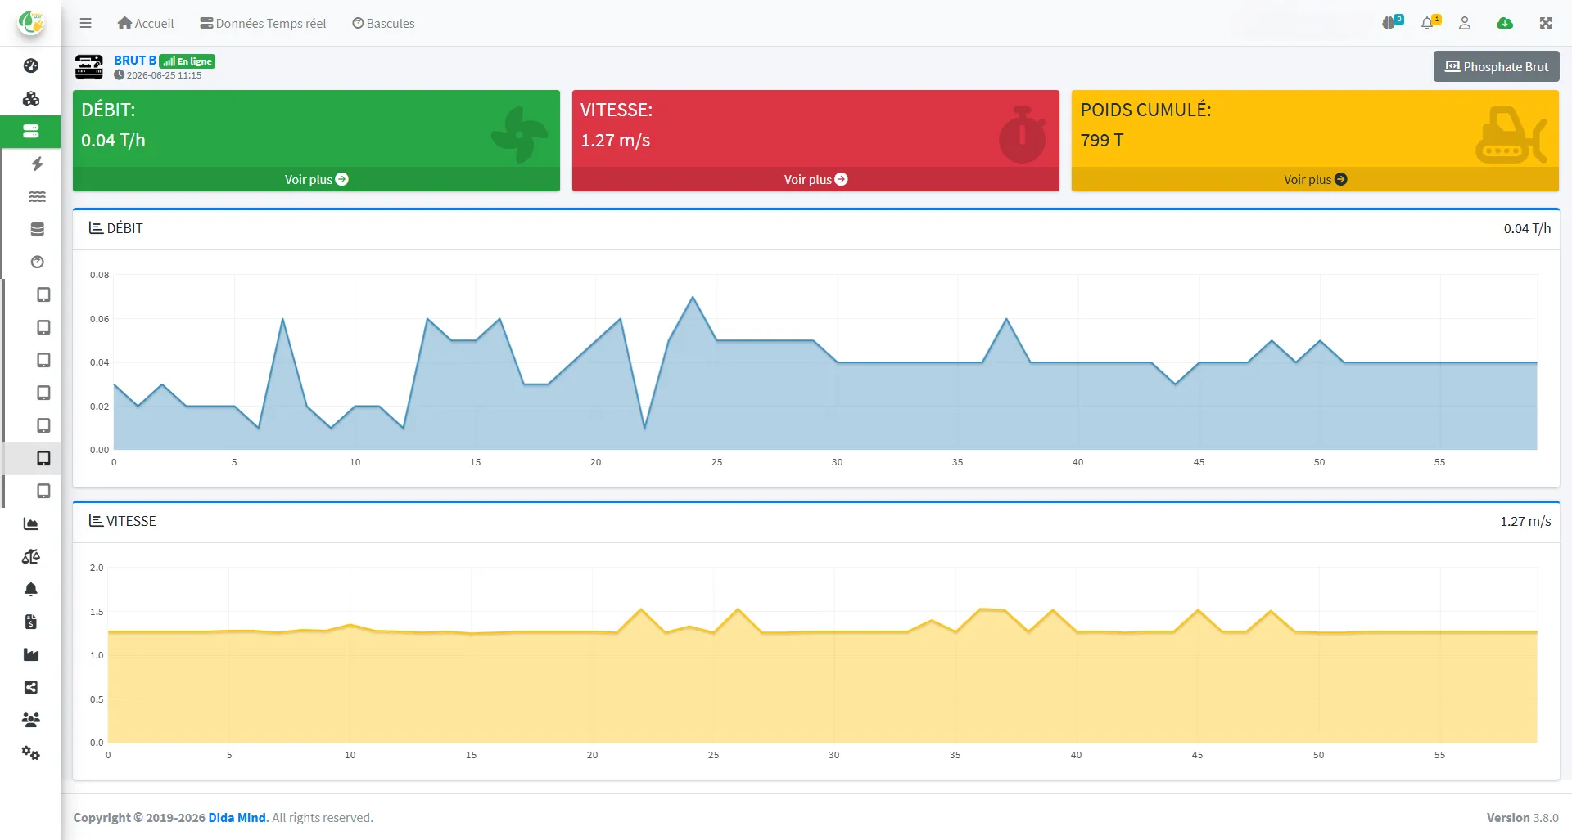Open the alarm bell sidebar icon
Viewport: 1572px width, 840px height.
coord(31,589)
